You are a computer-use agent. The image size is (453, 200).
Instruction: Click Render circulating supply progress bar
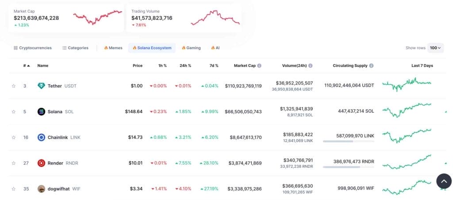[349, 167]
